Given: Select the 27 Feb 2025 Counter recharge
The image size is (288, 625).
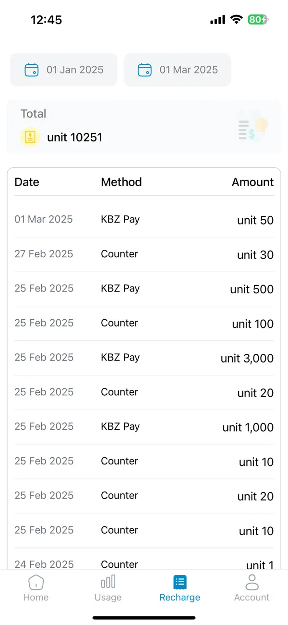Looking at the screenshot, I should pyautogui.click(x=144, y=254).
